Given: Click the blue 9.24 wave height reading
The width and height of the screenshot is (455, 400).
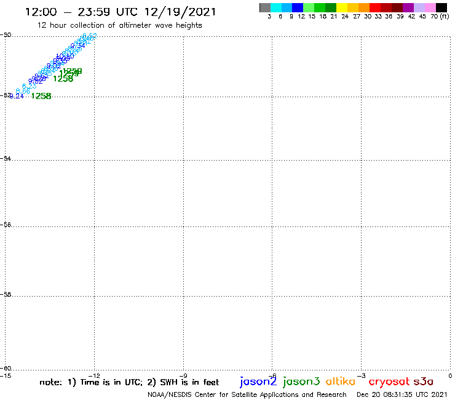Looking at the screenshot, I should click(17, 97).
